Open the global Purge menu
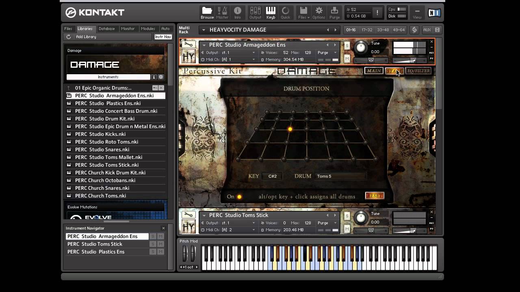520x292 pixels. click(334, 13)
